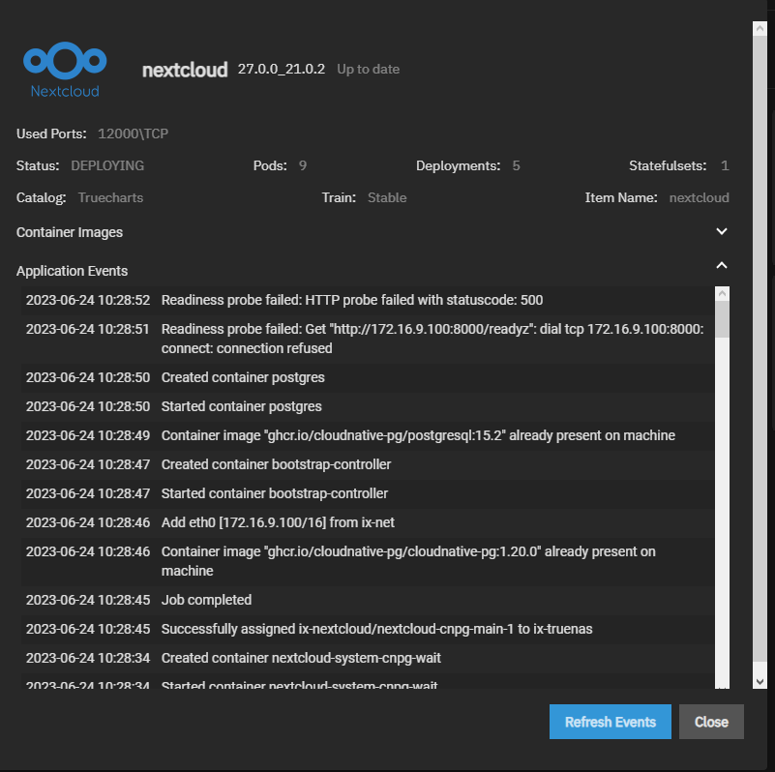Screen dimensions: 775x772
Task: Click the 12000\TCP used port value
Action: 134,134
